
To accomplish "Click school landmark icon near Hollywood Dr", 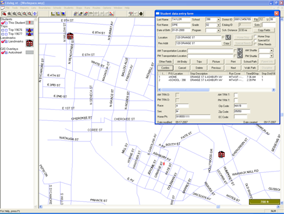I will [221, 155].
